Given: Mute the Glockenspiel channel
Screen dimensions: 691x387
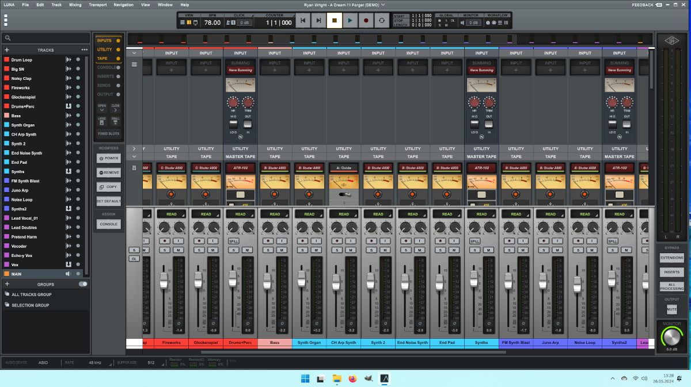Looking at the screenshot, I should pyautogui.click(x=212, y=250).
